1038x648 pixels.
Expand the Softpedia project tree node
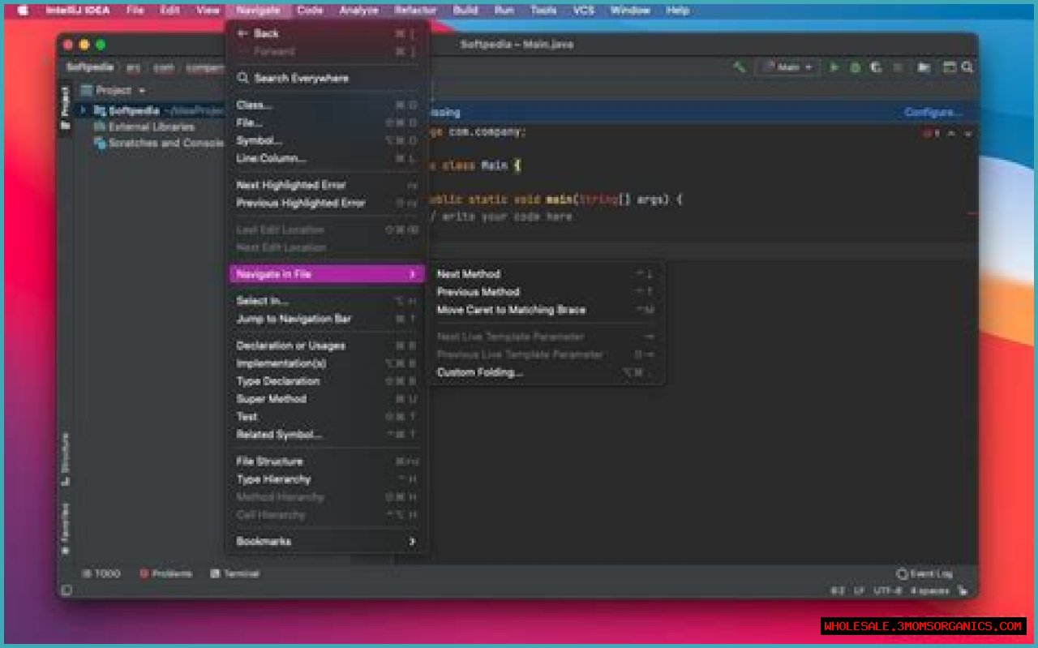pyautogui.click(x=83, y=110)
